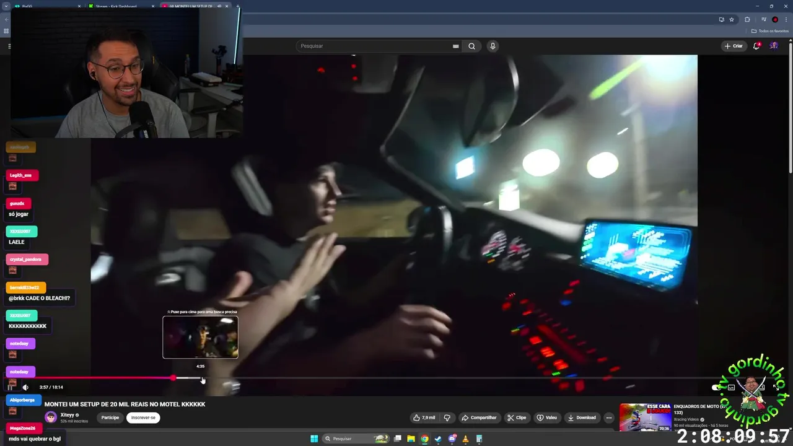Bookmark this page with the star icon
Viewport: 793px width, 446px height.
pyautogui.click(x=732, y=19)
